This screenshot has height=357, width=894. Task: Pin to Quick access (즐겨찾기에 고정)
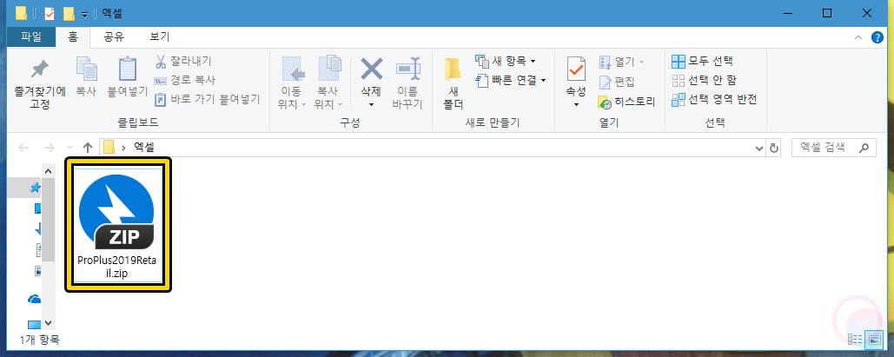(40, 84)
